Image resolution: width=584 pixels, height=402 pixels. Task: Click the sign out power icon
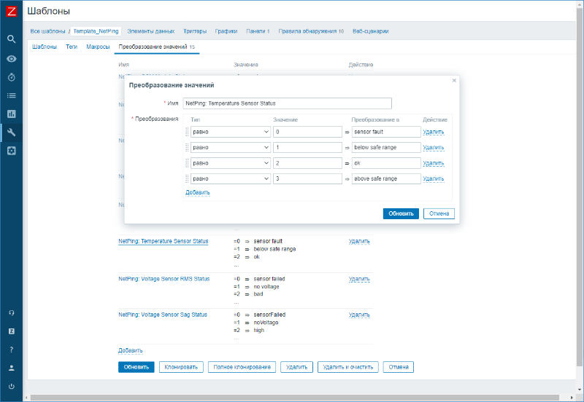pos(11,387)
